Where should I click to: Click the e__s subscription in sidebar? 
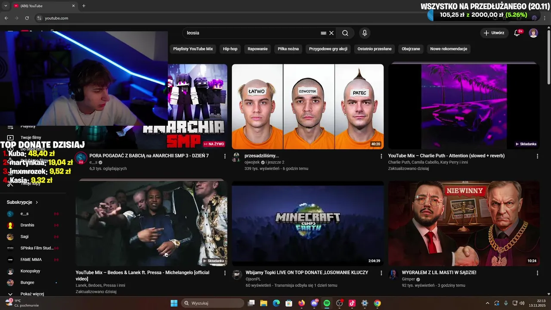(32, 214)
